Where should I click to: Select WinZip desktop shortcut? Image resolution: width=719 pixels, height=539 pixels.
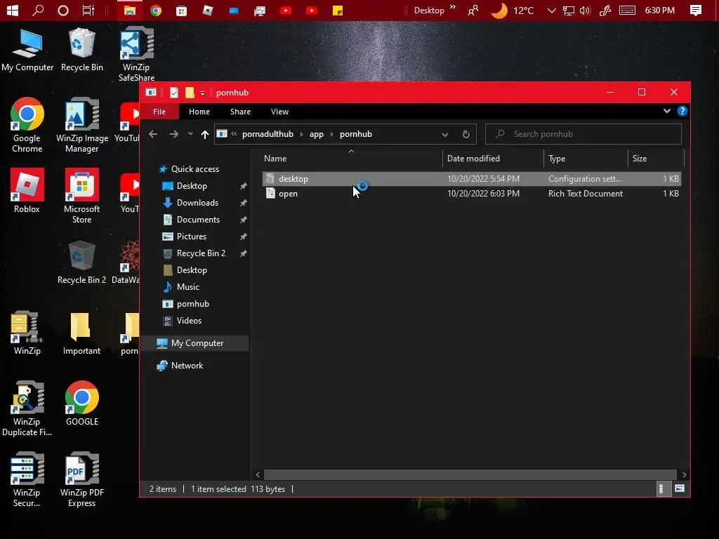[27, 333]
